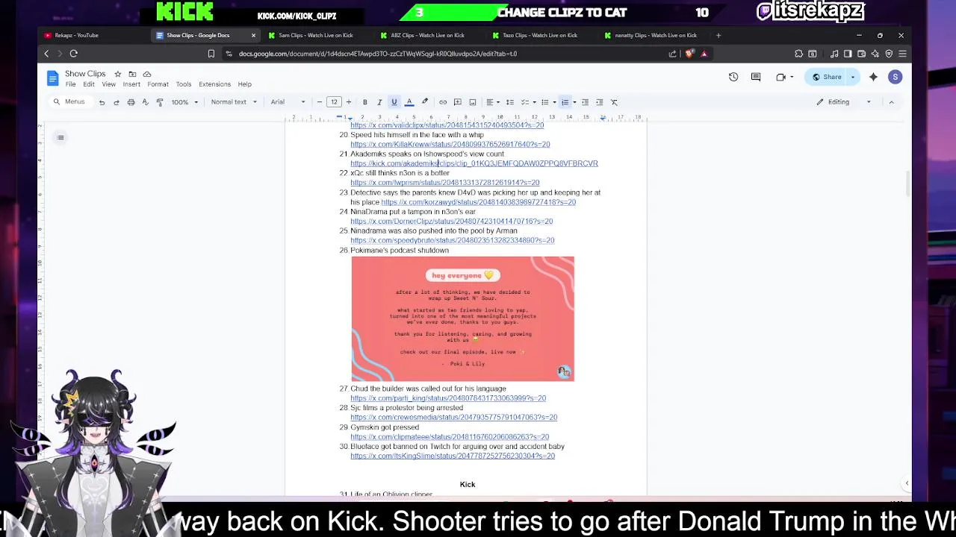Add a comment via toolbar icon
The height and width of the screenshot is (537, 956).
pyautogui.click(x=458, y=102)
